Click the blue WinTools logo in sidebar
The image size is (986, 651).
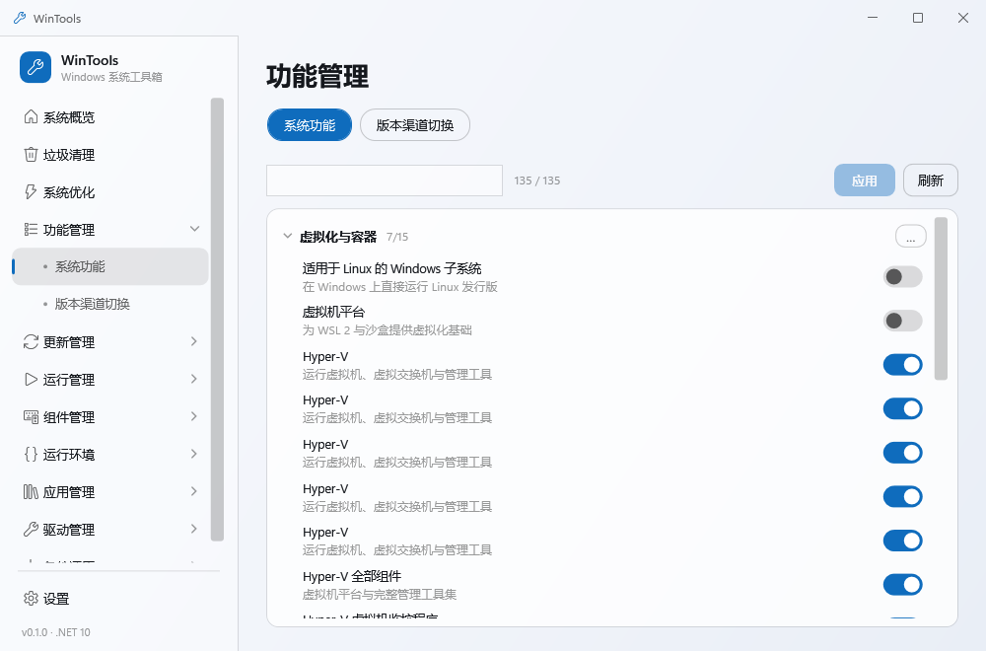pos(35,67)
